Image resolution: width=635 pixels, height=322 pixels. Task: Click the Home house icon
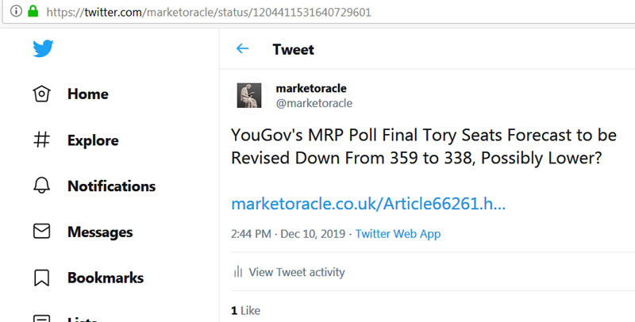[x=42, y=94]
